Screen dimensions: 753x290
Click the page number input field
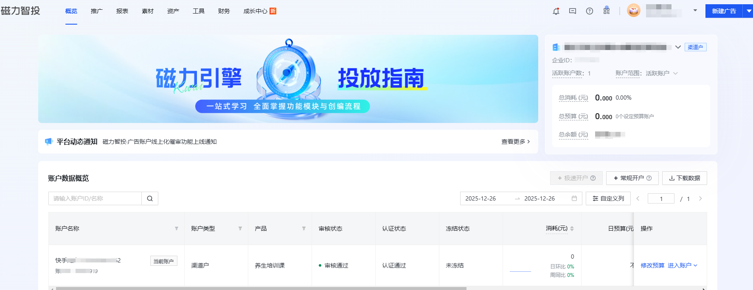click(x=661, y=198)
